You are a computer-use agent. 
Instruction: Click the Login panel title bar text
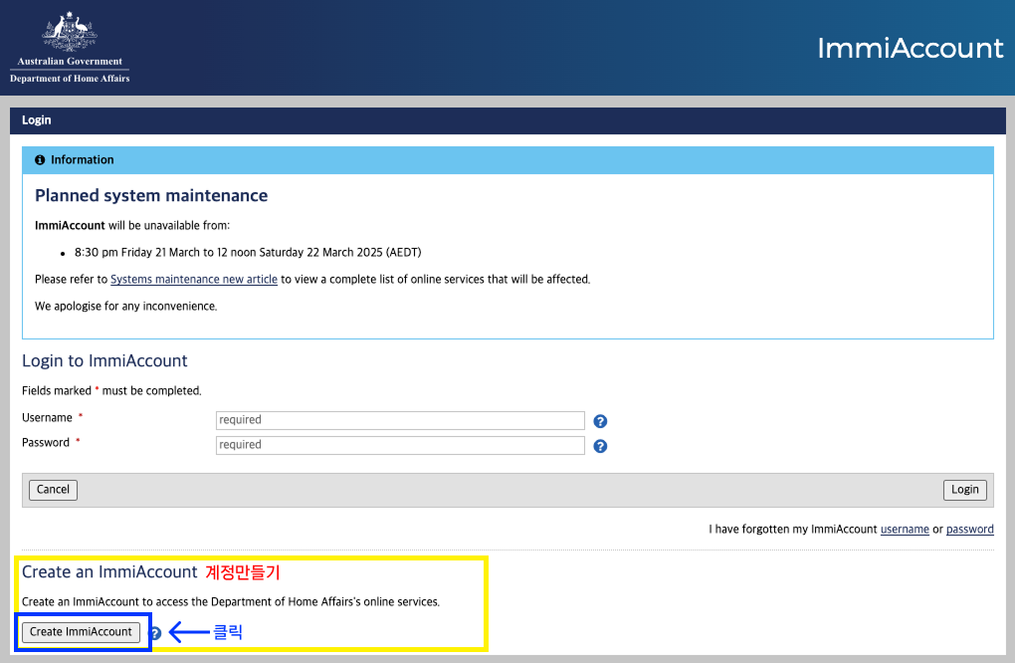pyautogui.click(x=36, y=119)
